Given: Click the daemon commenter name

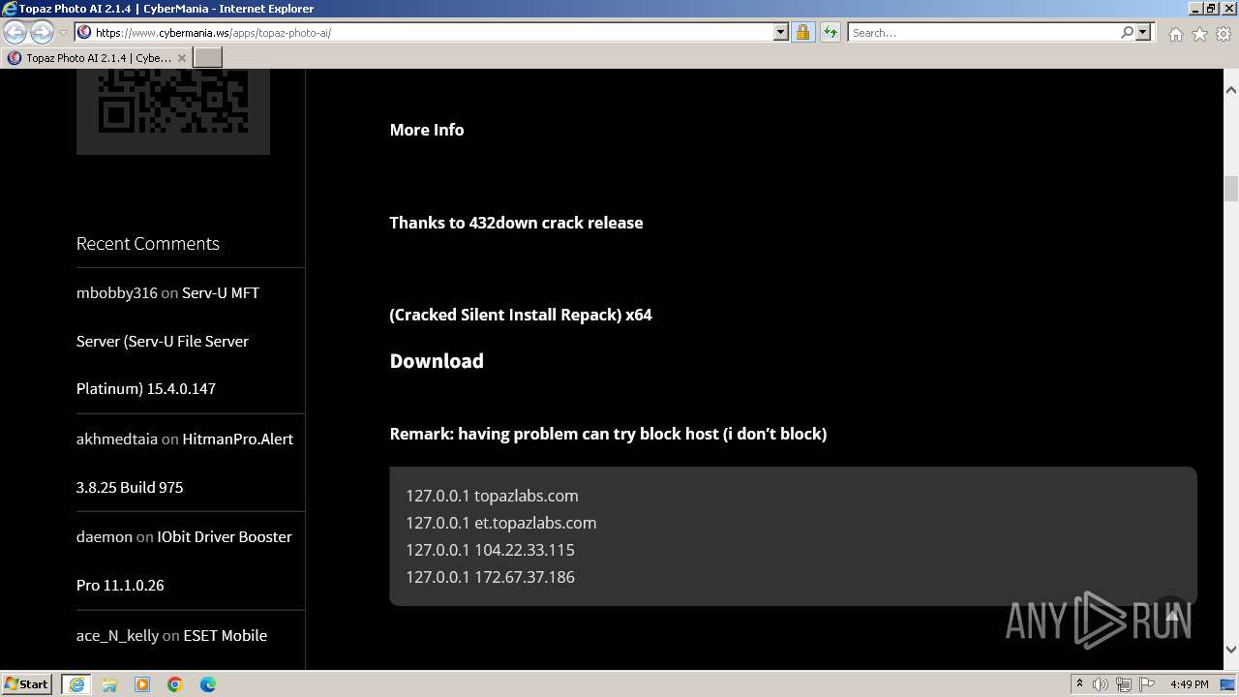Looking at the screenshot, I should coord(105,536).
